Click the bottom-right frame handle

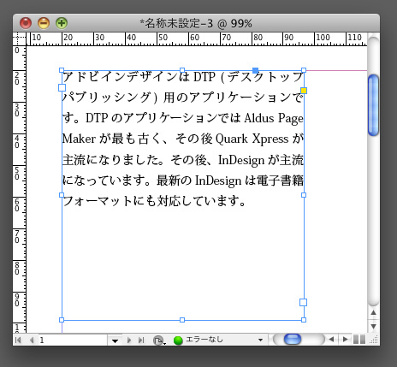304,320
